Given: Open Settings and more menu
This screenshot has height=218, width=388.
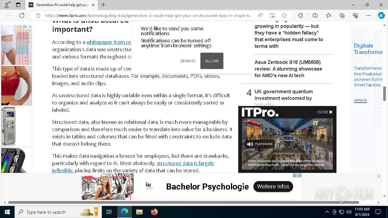Looking at the screenshot, I should pos(369,15).
